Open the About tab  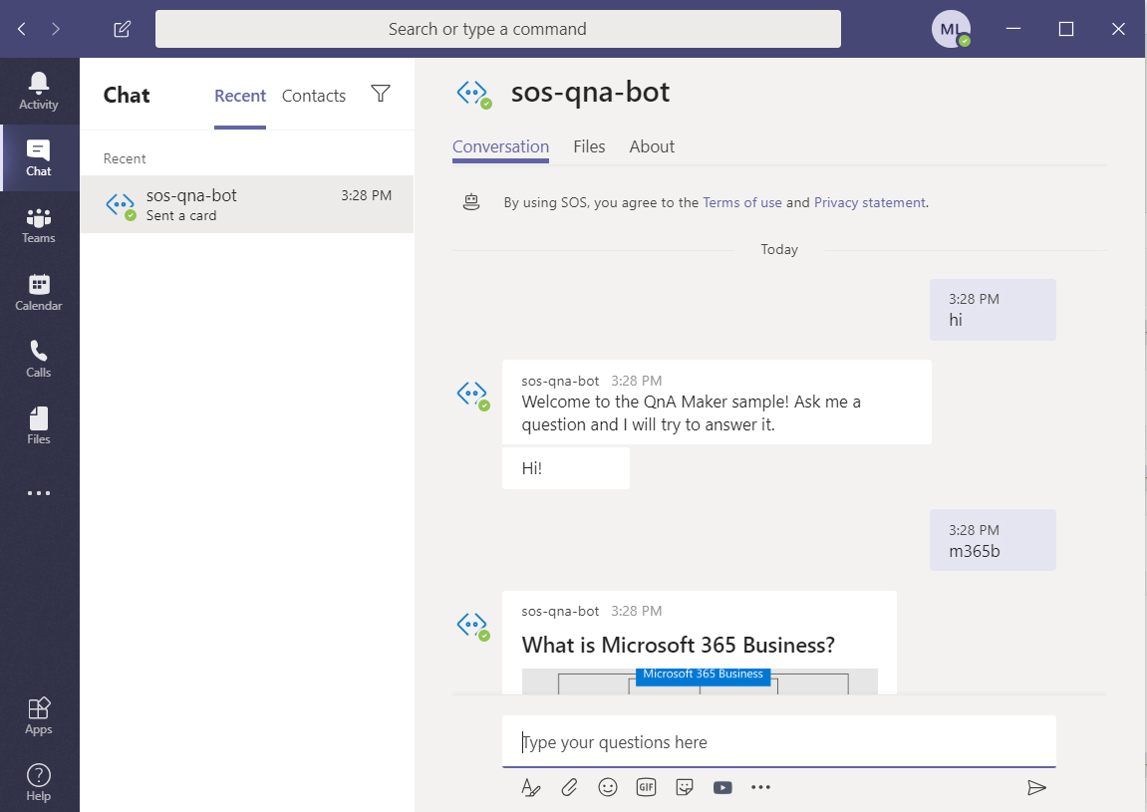pos(652,146)
